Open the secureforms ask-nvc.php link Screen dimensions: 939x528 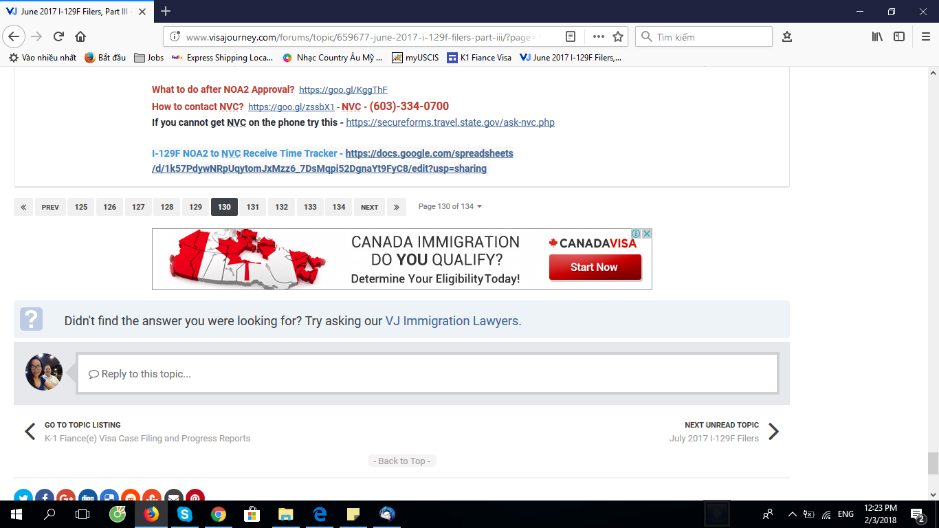click(450, 122)
